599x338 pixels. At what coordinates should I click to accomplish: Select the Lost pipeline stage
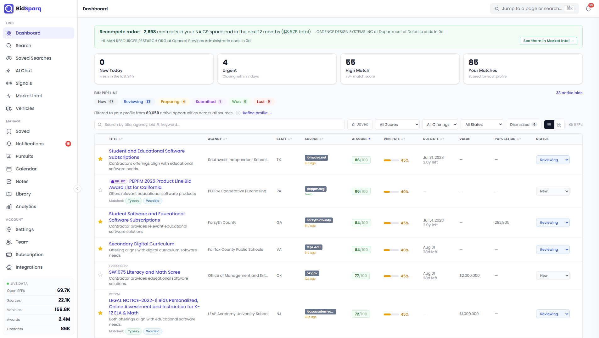[264, 102]
